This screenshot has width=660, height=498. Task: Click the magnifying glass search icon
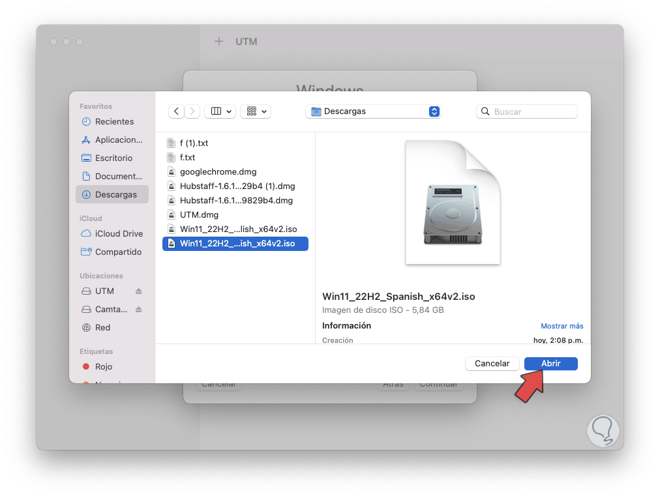click(485, 111)
